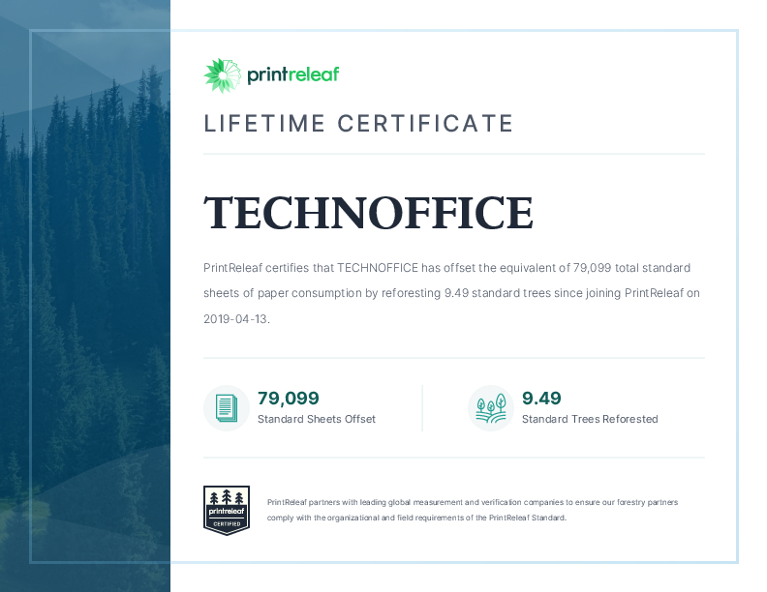Click the paper sheets icon

point(226,407)
